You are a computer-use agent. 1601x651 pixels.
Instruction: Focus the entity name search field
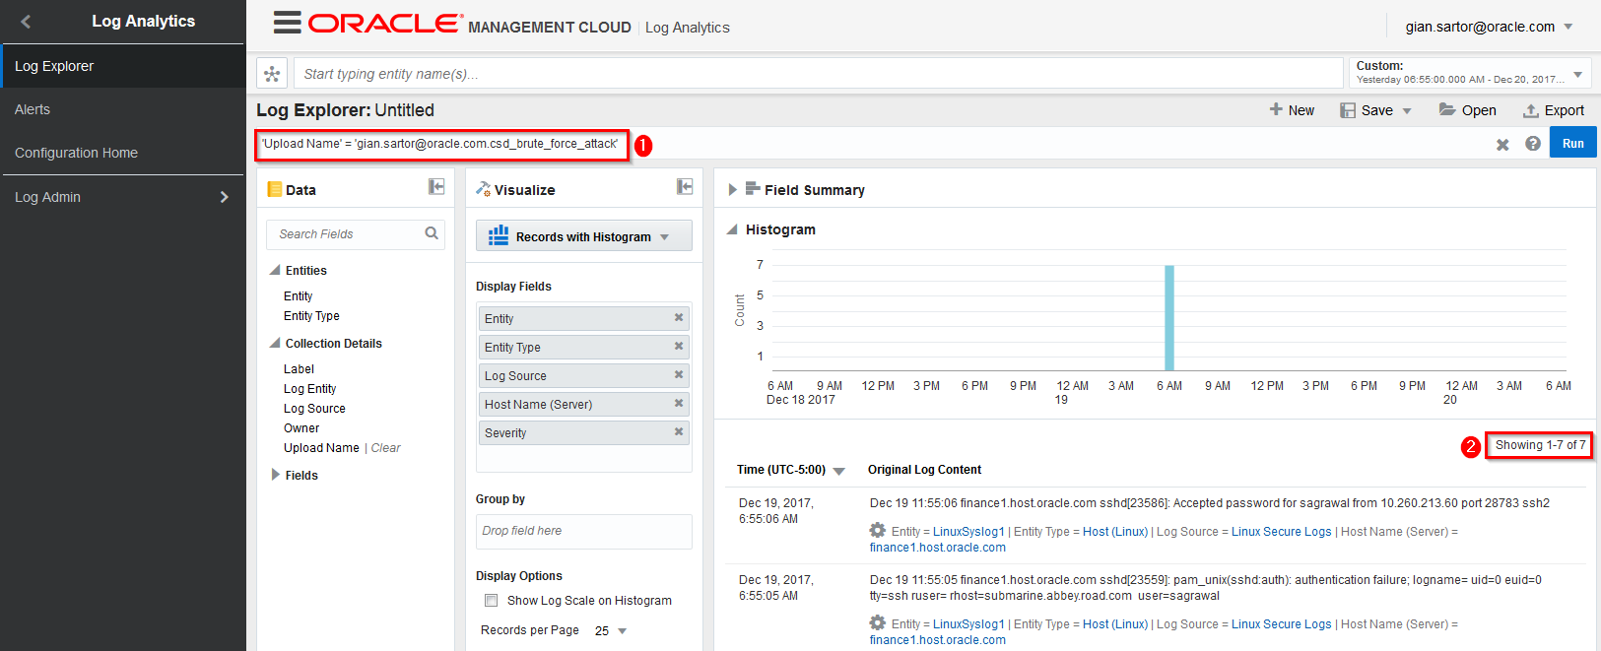point(818,73)
